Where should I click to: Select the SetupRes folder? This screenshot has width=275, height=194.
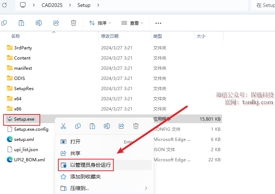[x=20, y=89]
